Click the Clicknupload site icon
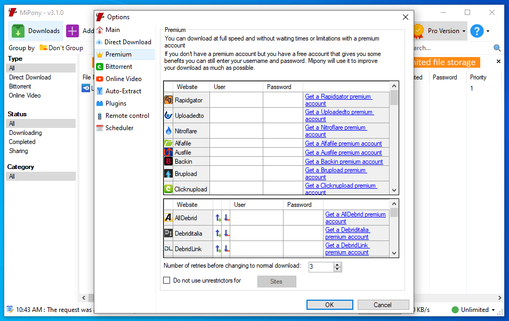Viewport: 509px width, 321px height. click(168, 189)
